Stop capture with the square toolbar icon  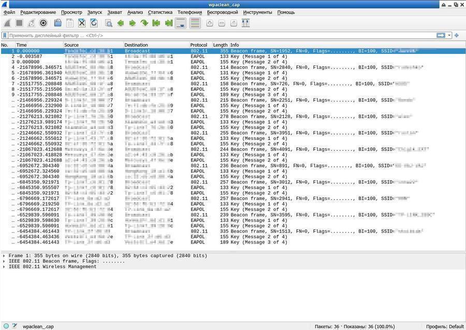coord(19,23)
